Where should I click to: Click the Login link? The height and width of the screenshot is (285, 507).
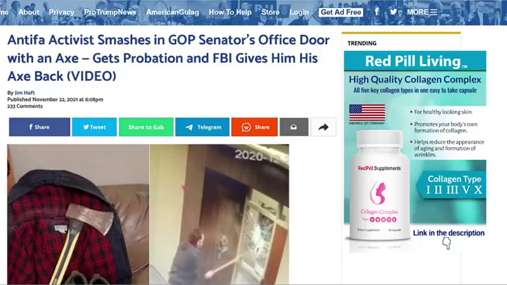[299, 12]
